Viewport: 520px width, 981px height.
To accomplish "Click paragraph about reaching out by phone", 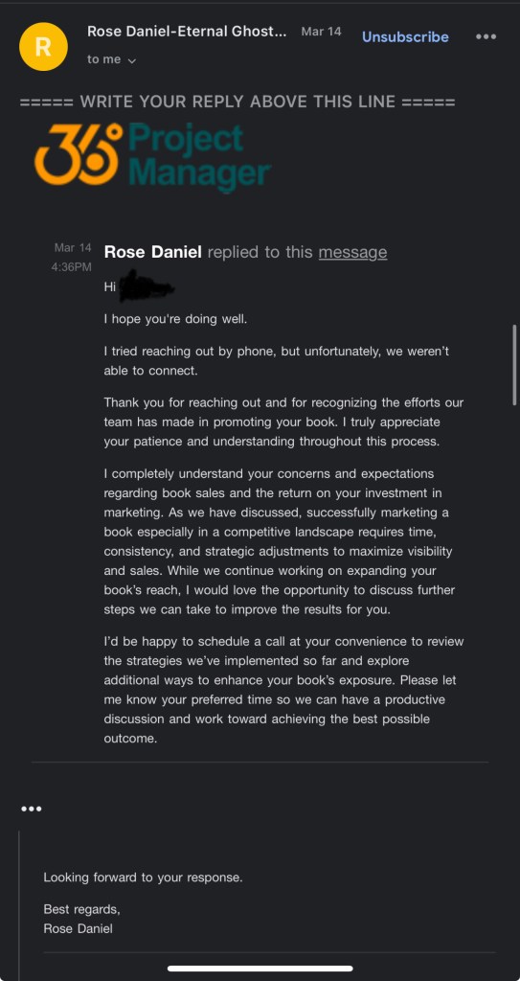I will (x=277, y=361).
